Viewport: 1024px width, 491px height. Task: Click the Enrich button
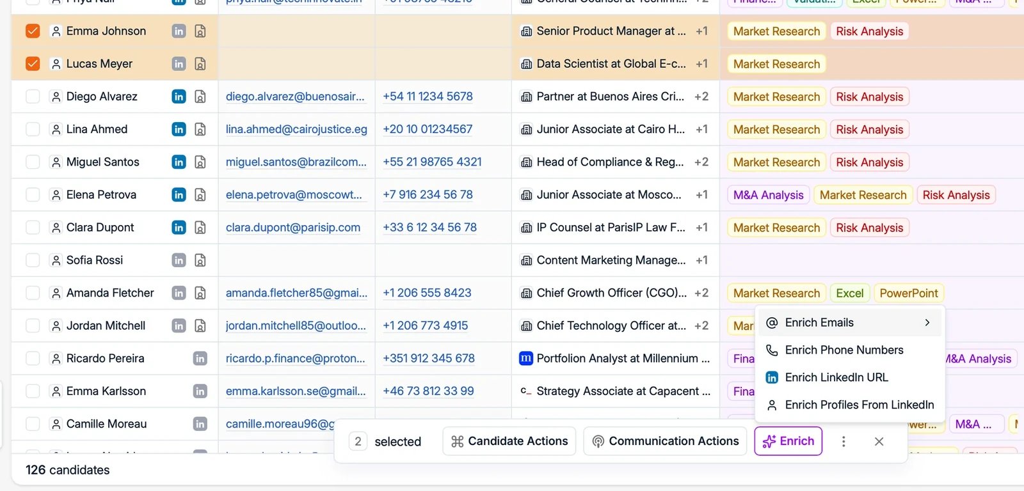click(x=788, y=441)
